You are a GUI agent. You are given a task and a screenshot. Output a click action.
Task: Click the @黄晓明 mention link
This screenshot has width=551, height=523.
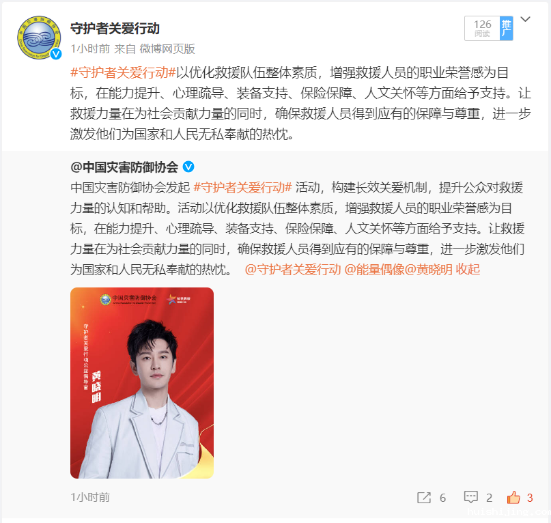(428, 270)
